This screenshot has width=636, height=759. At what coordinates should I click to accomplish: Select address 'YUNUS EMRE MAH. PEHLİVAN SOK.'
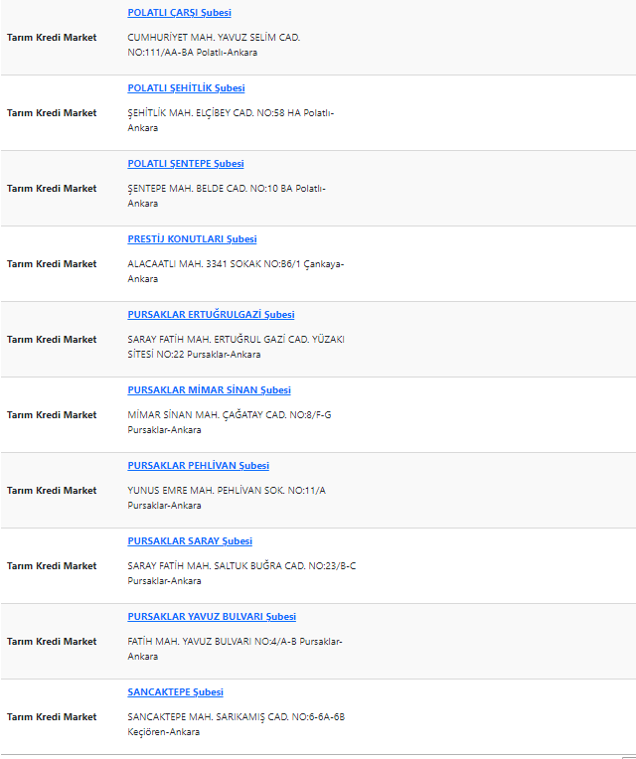click(x=206, y=491)
